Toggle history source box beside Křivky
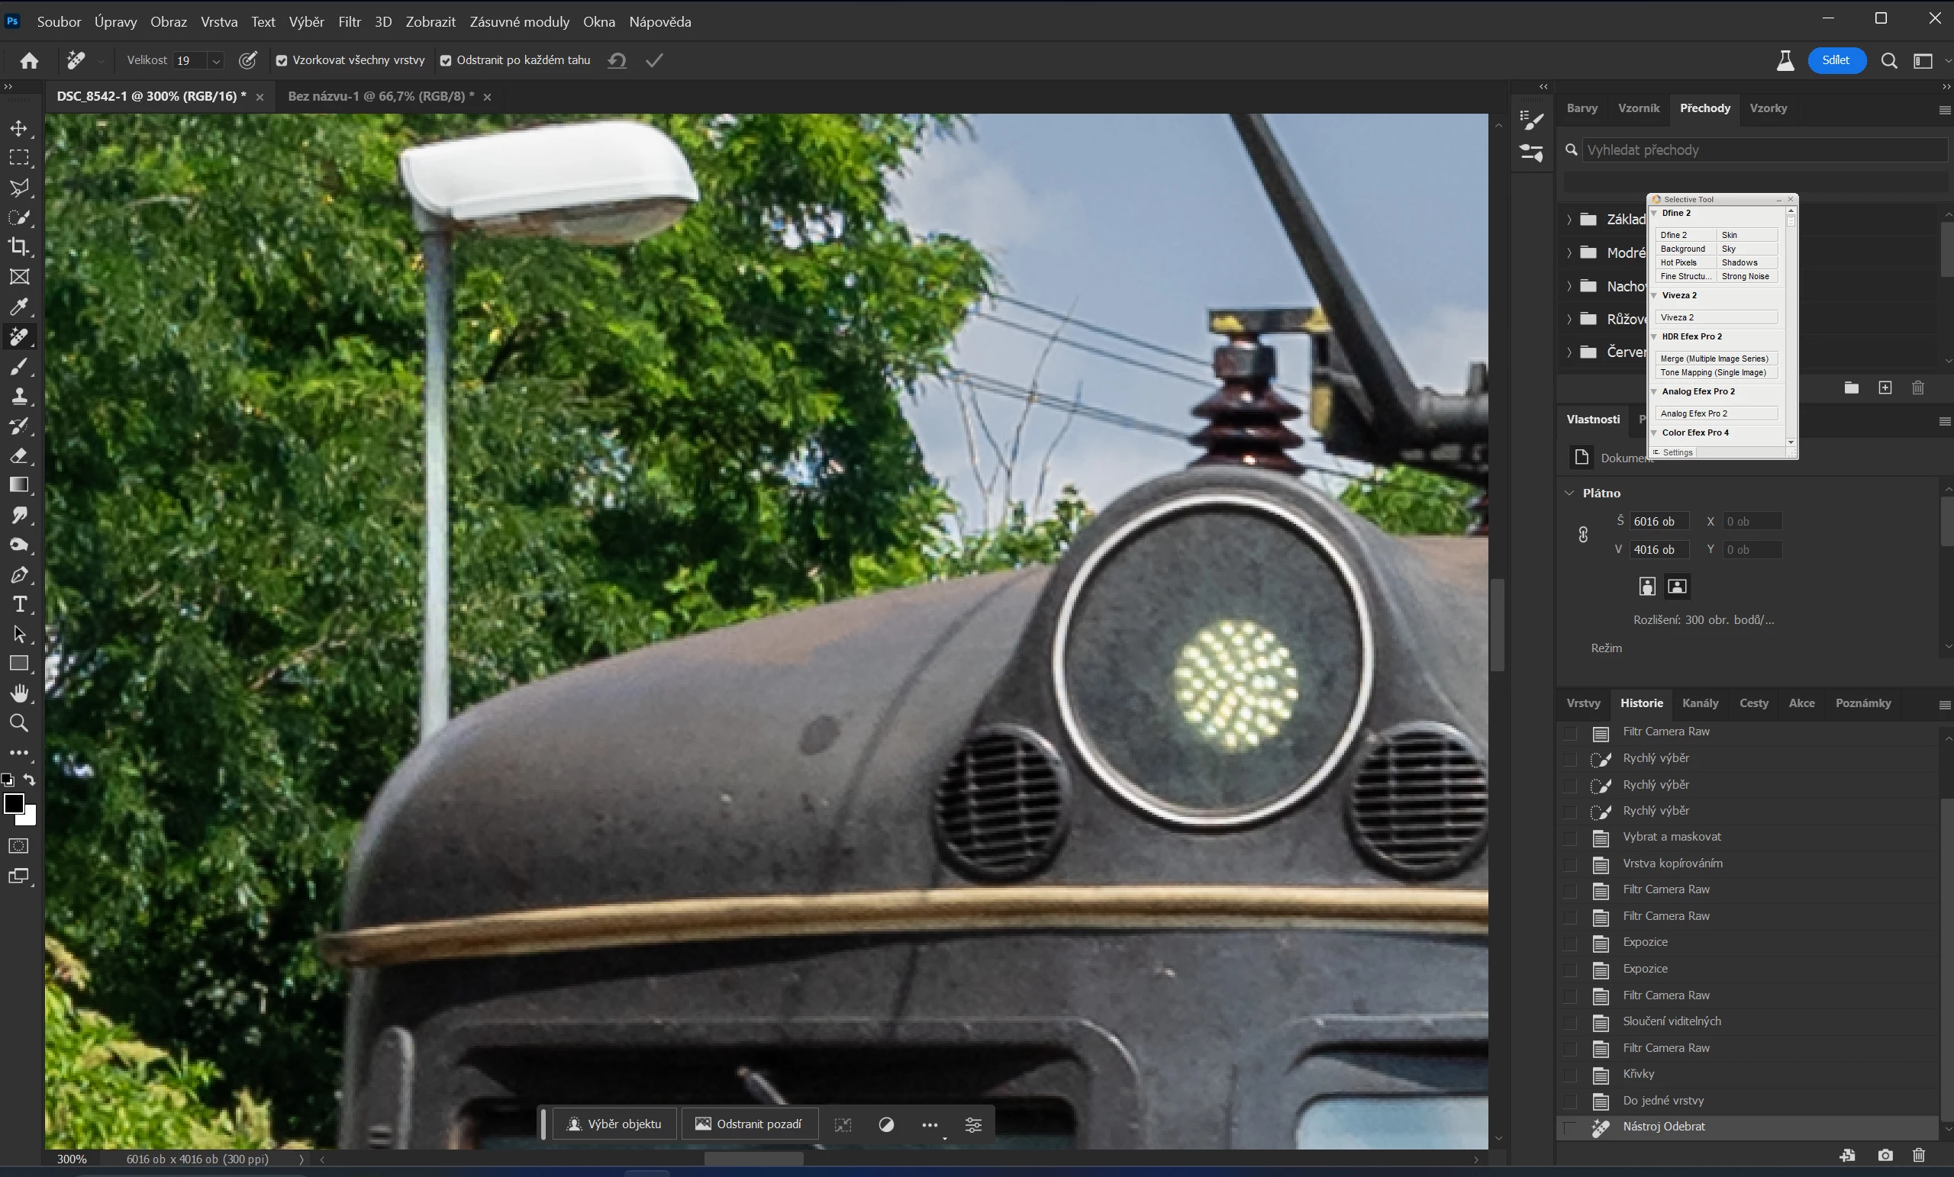Viewport: 1954px width, 1177px height. [1570, 1075]
